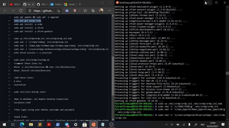The image size is (229, 128).
Task: Focus the github address bar URL
Action: click(44, 11)
